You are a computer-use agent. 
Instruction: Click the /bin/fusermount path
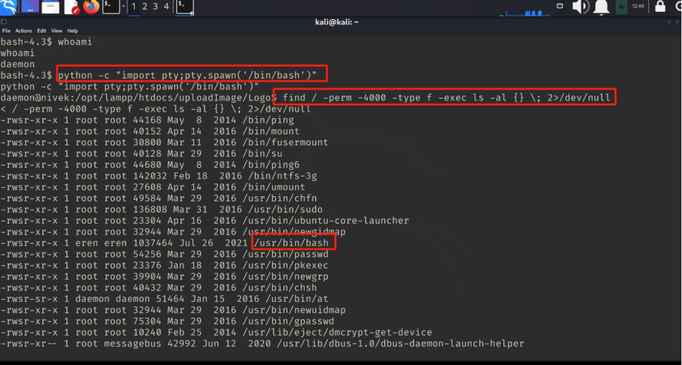tap(286, 143)
